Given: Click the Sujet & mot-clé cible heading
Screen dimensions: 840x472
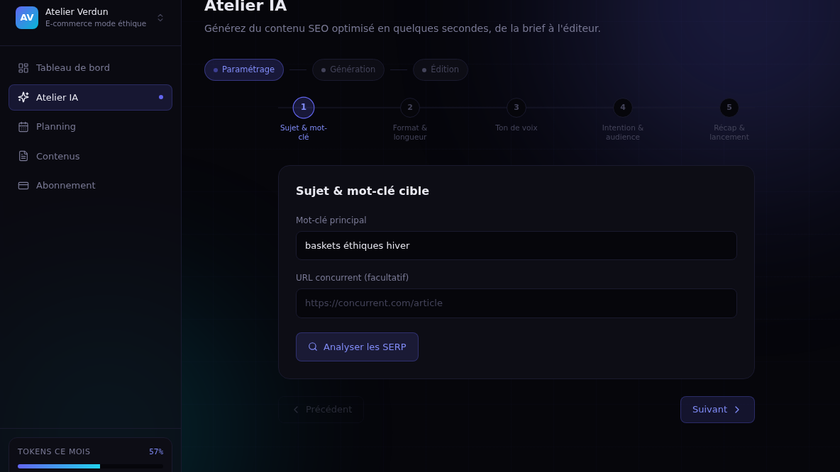Looking at the screenshot, I should tap(362, 191).
